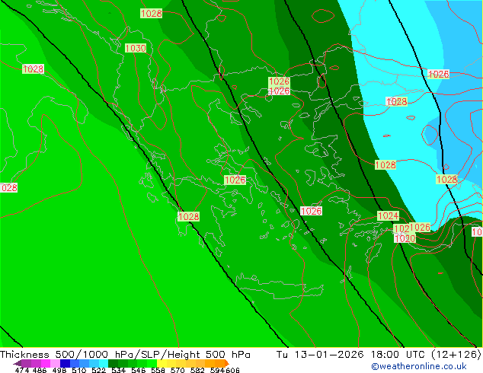Select the brightest cyan legend swatch after 522
Image resolution: width=483 pixels, height=373 pixels.
coord(104,363)
